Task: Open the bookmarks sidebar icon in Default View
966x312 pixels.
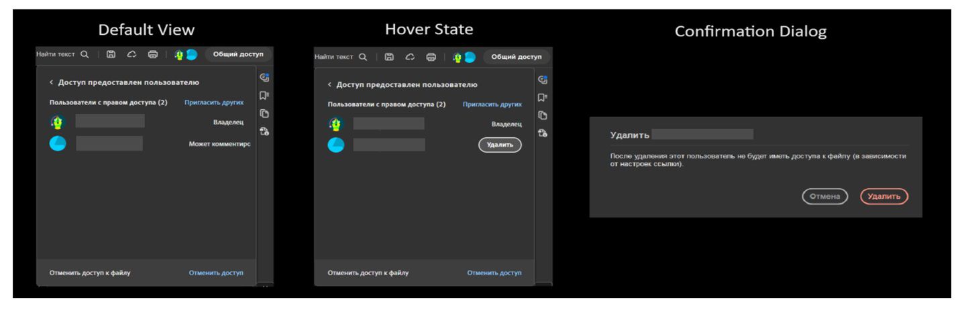Action: pos(264,96)
